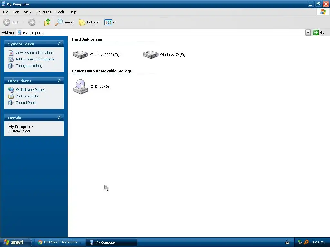The width and height of the screenshot is (330, 247).
Task: Open the Tools menu
Action: (x=60, y=12)
